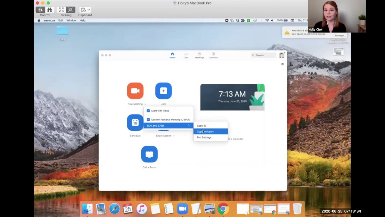Open the Window menu

[x=71, y=20]
